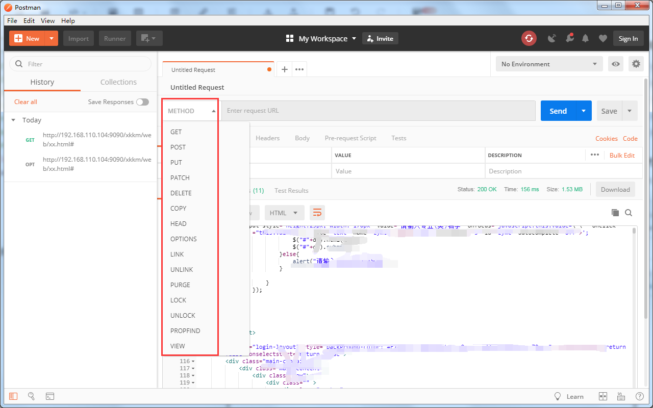This screenshot has width=653, height=408.
Task: Open Send button dropdown arrow
Action: pos(584,111)
